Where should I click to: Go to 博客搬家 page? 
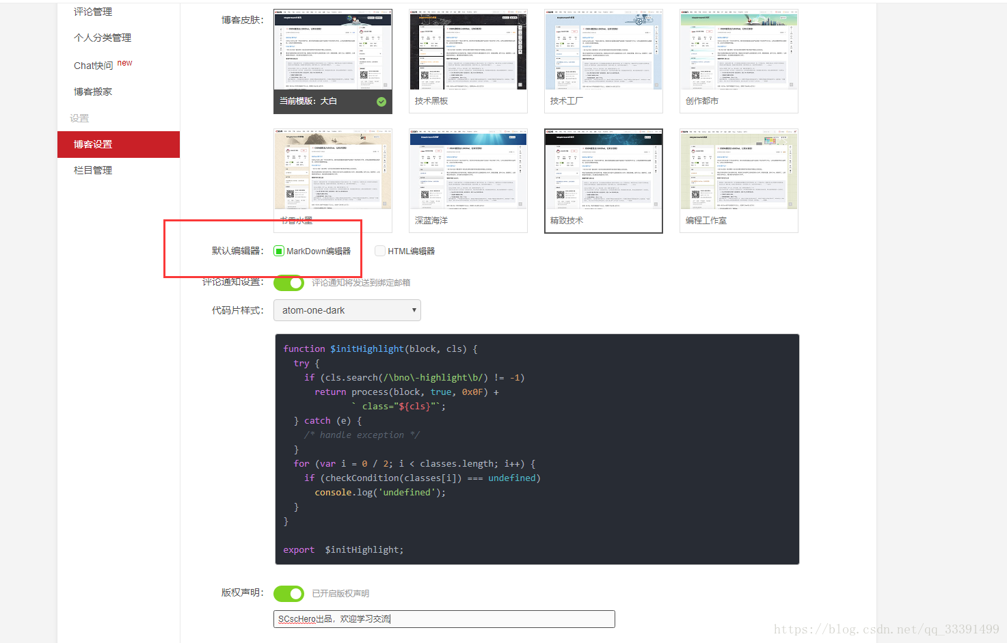[93, 92]
